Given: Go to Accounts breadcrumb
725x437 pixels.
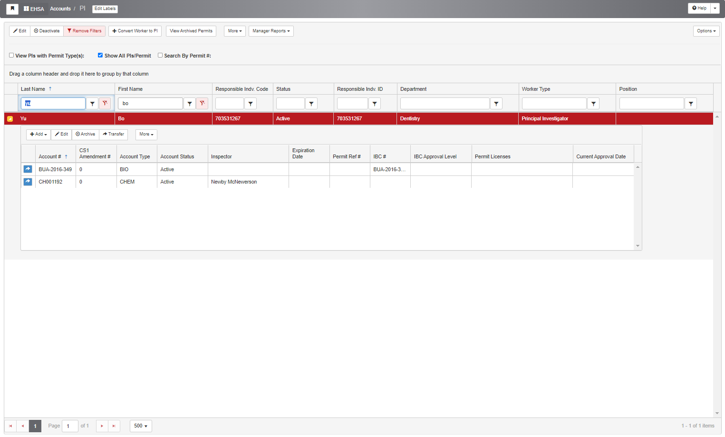Looking at the screenshot, I should pyautogui.click(x=60, y=9).
